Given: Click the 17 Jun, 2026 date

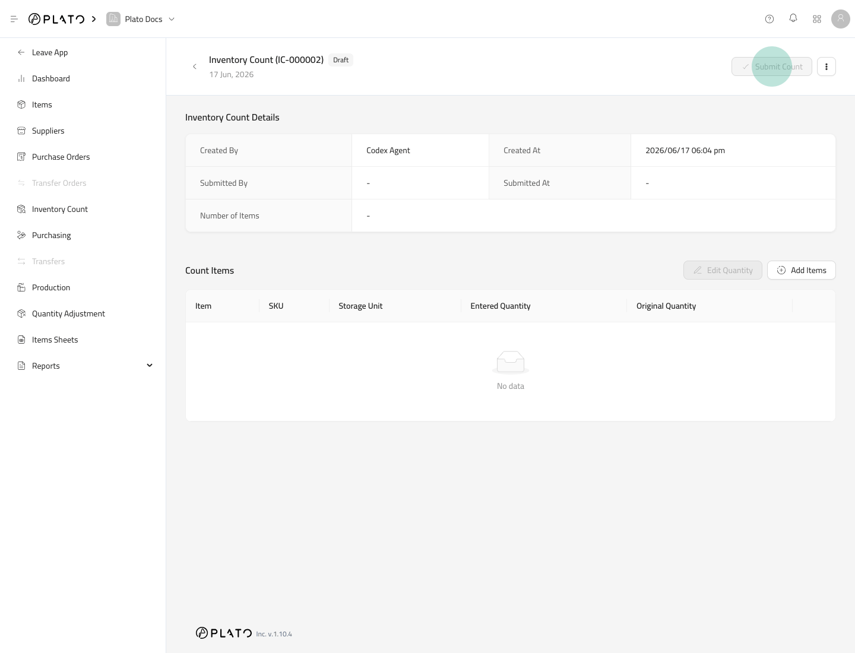Looking at the screenshot, I should coord(232,74).
